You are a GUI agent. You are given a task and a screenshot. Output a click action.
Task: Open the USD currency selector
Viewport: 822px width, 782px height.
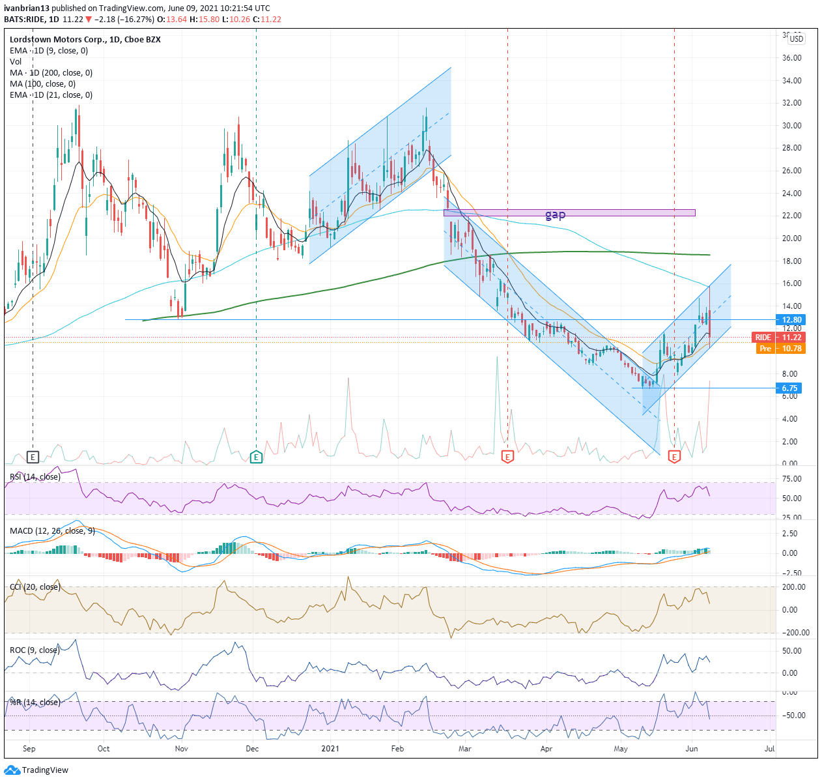pos(796,39)
